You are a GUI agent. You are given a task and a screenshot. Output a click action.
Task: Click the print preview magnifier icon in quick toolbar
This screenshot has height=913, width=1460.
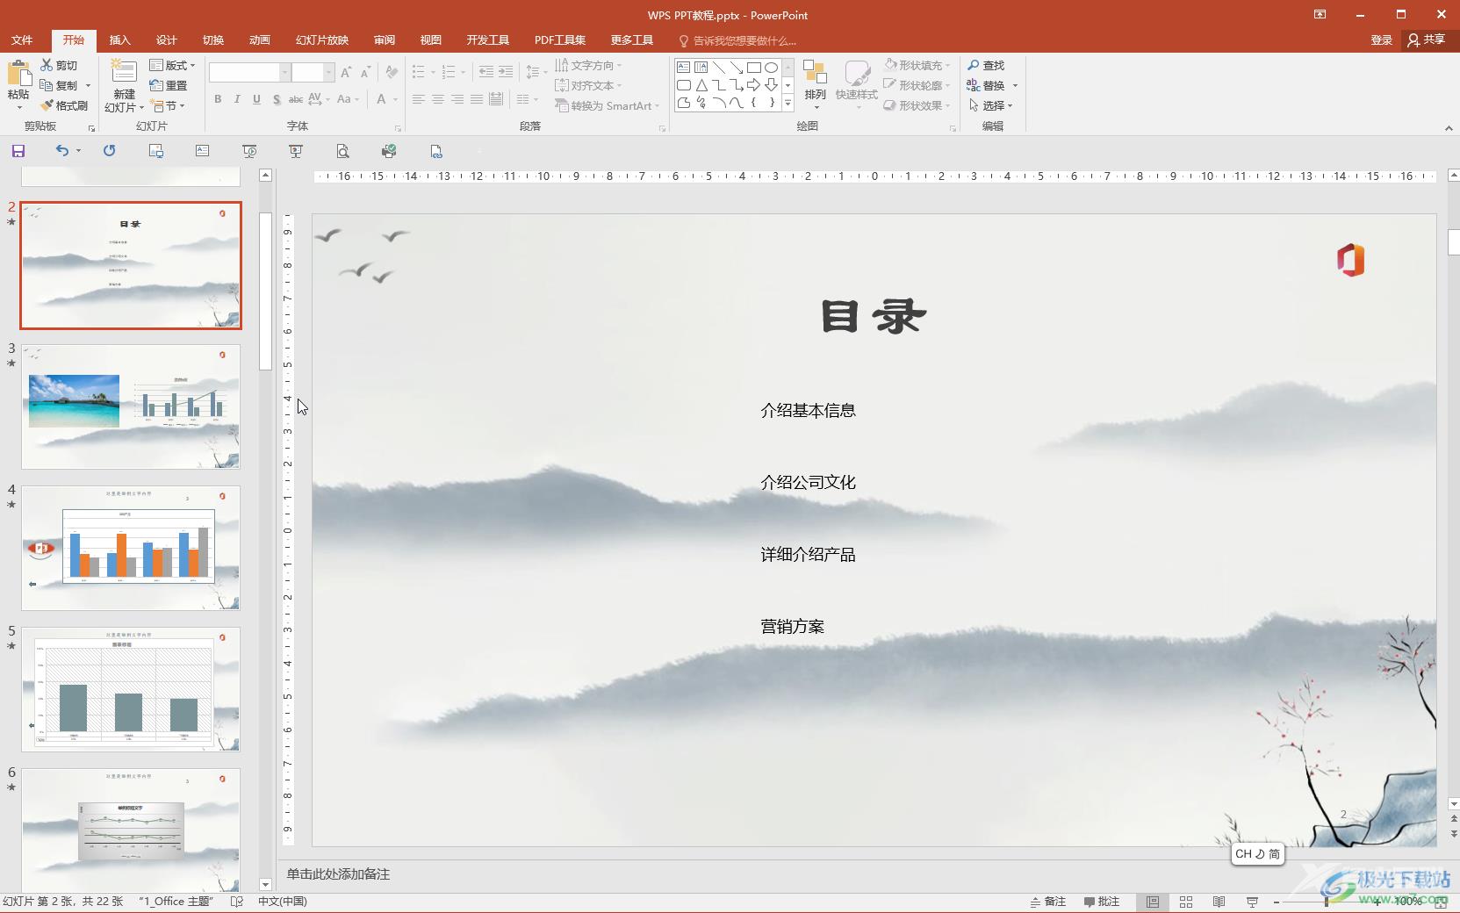pyautogui.click(x=342, y=151)
